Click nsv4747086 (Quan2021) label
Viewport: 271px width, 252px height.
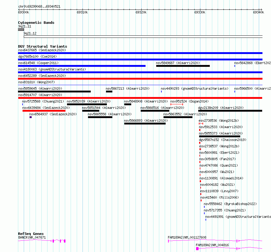click(x=219, y=165)
